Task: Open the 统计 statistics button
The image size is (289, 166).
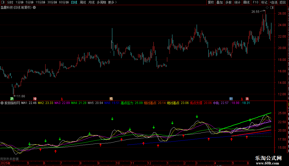Action: [237, 2]
